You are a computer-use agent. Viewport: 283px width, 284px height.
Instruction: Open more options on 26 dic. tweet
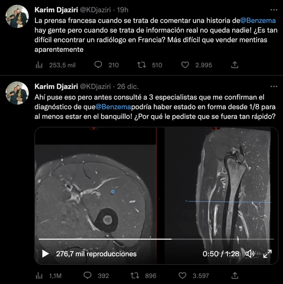[274, 87]
